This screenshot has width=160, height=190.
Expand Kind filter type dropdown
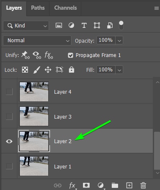click(x=26, y=26)
